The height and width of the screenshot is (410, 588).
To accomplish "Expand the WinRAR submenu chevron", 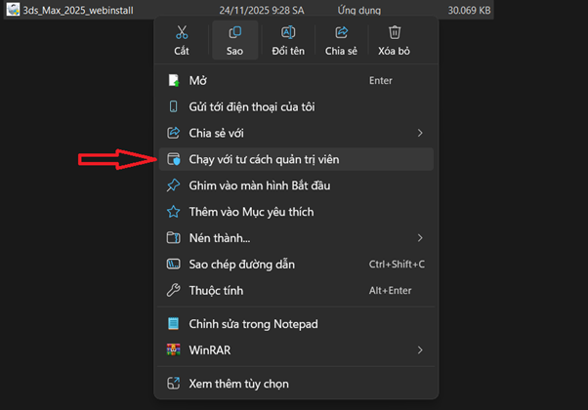I will [x=420, y=349].
